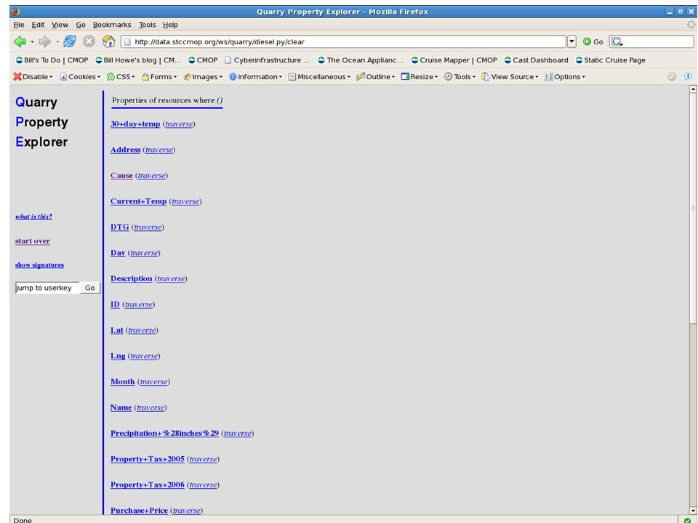Click traverse next to Address
This screenshot has height=523, width=698.
(x=159, y=150)
